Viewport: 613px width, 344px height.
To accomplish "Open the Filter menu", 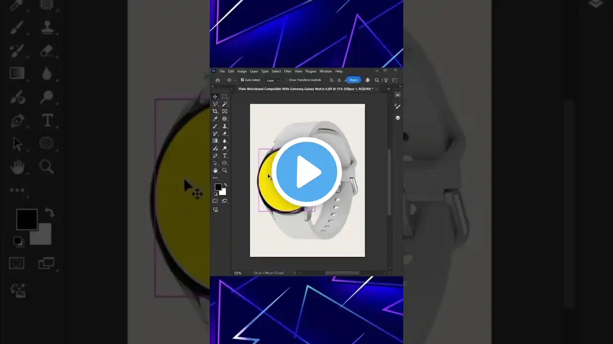I will pos(287,71).
